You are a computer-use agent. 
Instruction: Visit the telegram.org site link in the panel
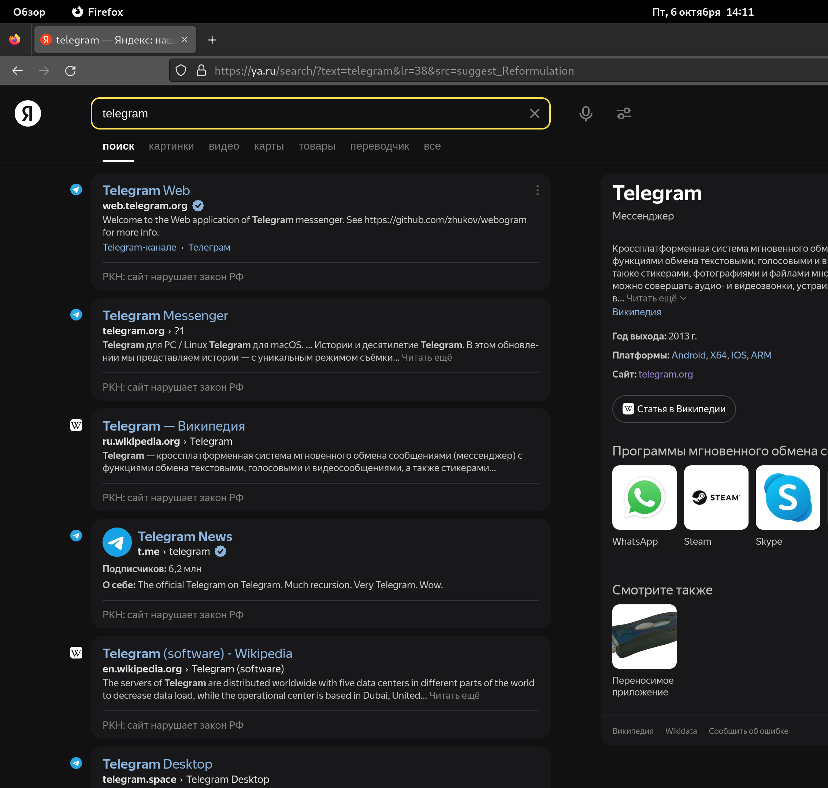(665, 374)
